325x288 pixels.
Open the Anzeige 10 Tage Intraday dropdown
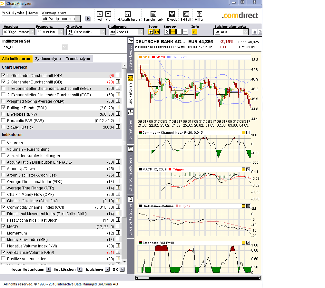click(x=18, y=32)
